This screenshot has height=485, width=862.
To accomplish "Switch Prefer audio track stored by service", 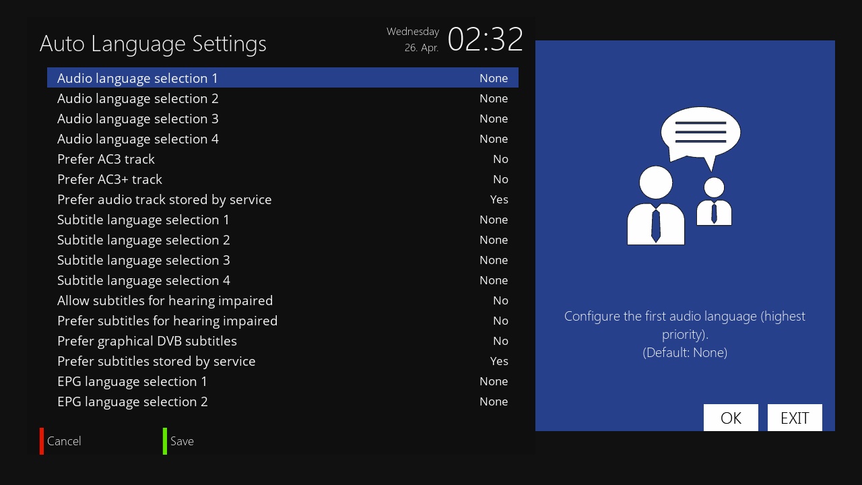I will (283, 199).
